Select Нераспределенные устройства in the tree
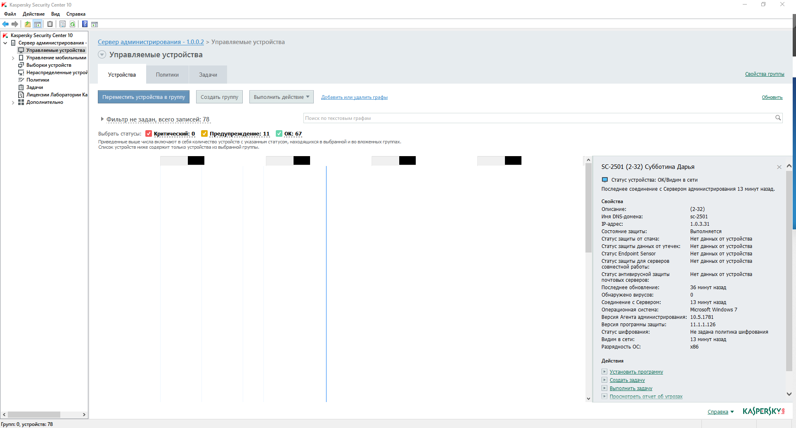This screenshot has height=428, width=796. 57,73
